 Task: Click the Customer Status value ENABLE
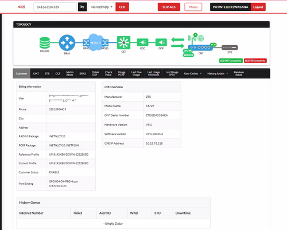[x=54, y=172]
